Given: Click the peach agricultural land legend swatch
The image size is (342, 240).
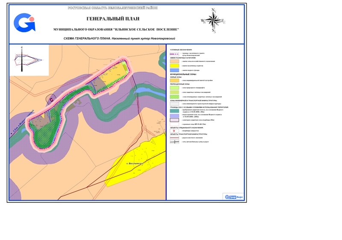Looking at the screenshot, I should [x=174, y=61].
